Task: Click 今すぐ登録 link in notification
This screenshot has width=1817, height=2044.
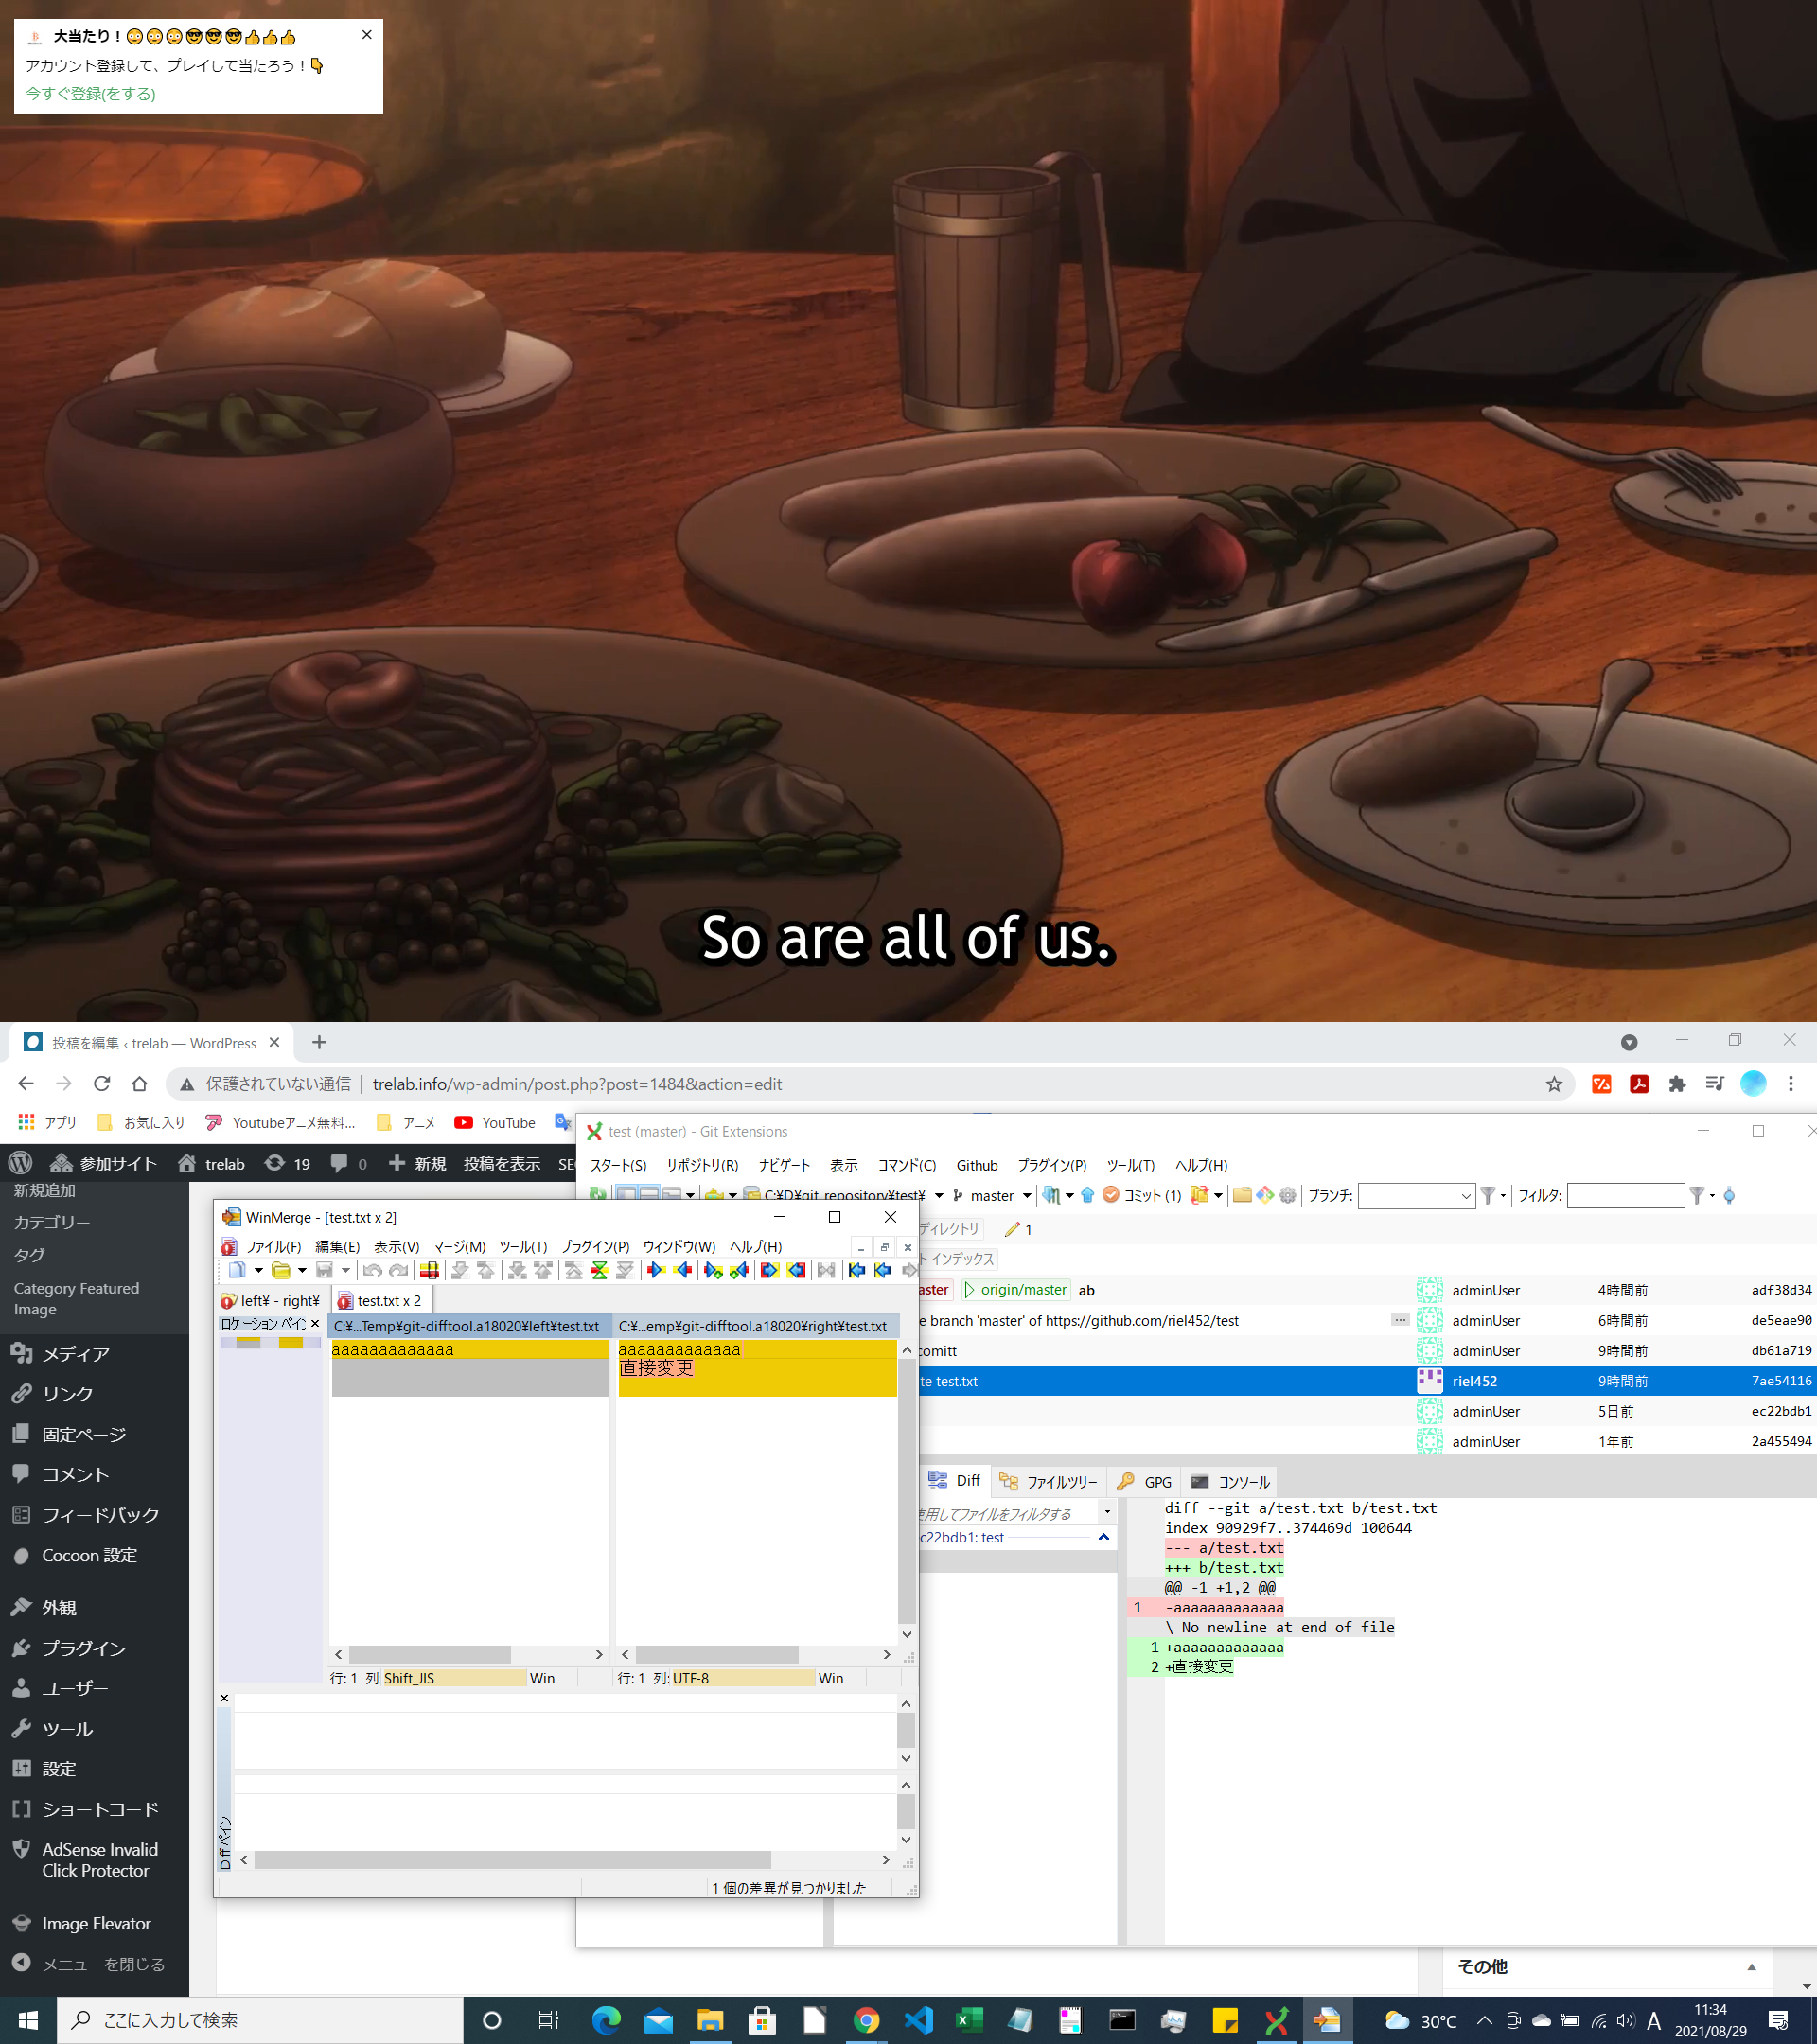Action: click(x=90, y=94)
